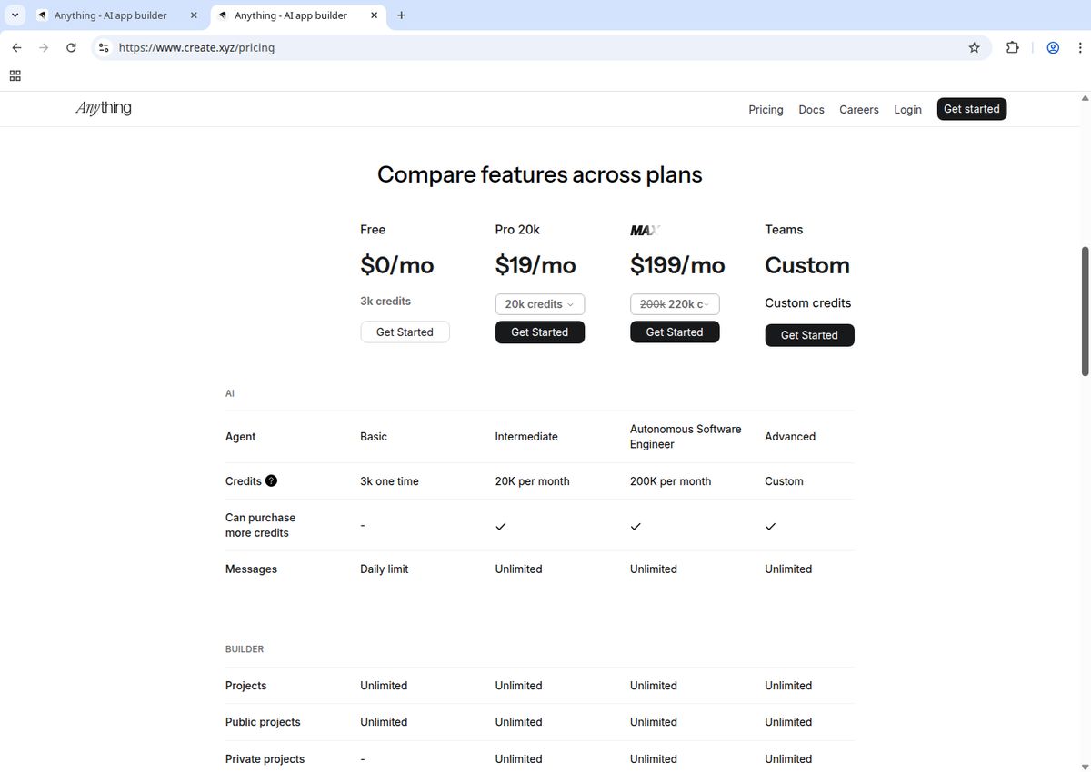Open the browser extensions puzzle icon
The height and width of the screenshot is (772, 1091).
coord(1012,47)
